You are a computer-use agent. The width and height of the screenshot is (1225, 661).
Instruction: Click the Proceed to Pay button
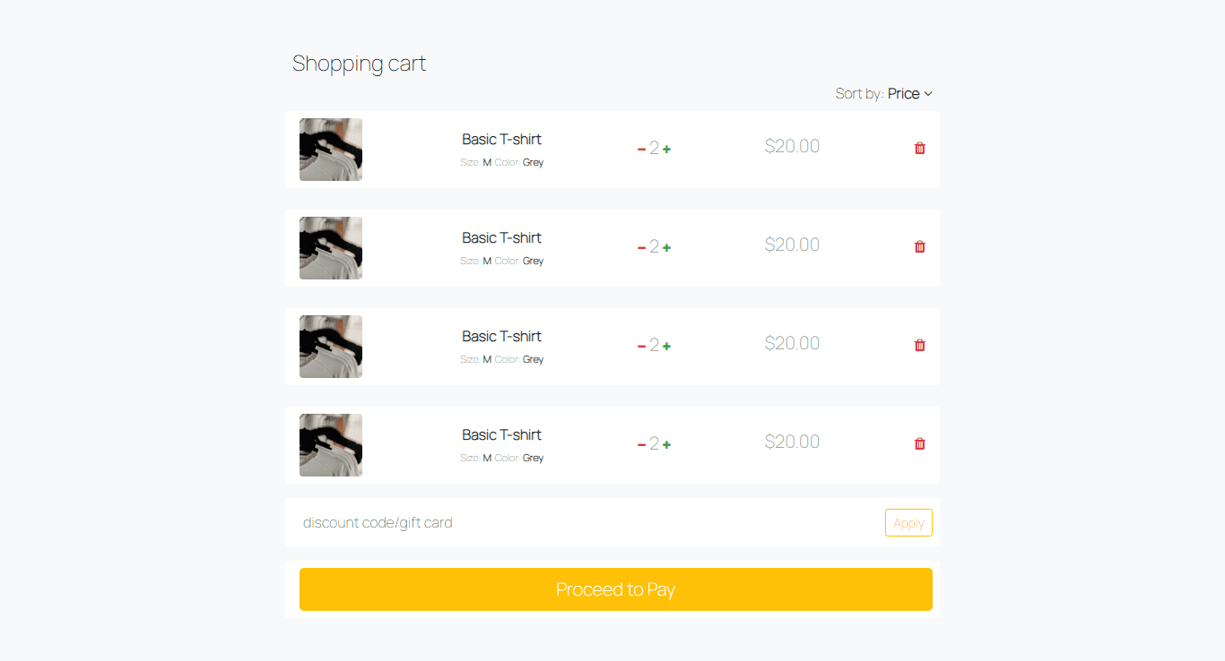(615, 589)
